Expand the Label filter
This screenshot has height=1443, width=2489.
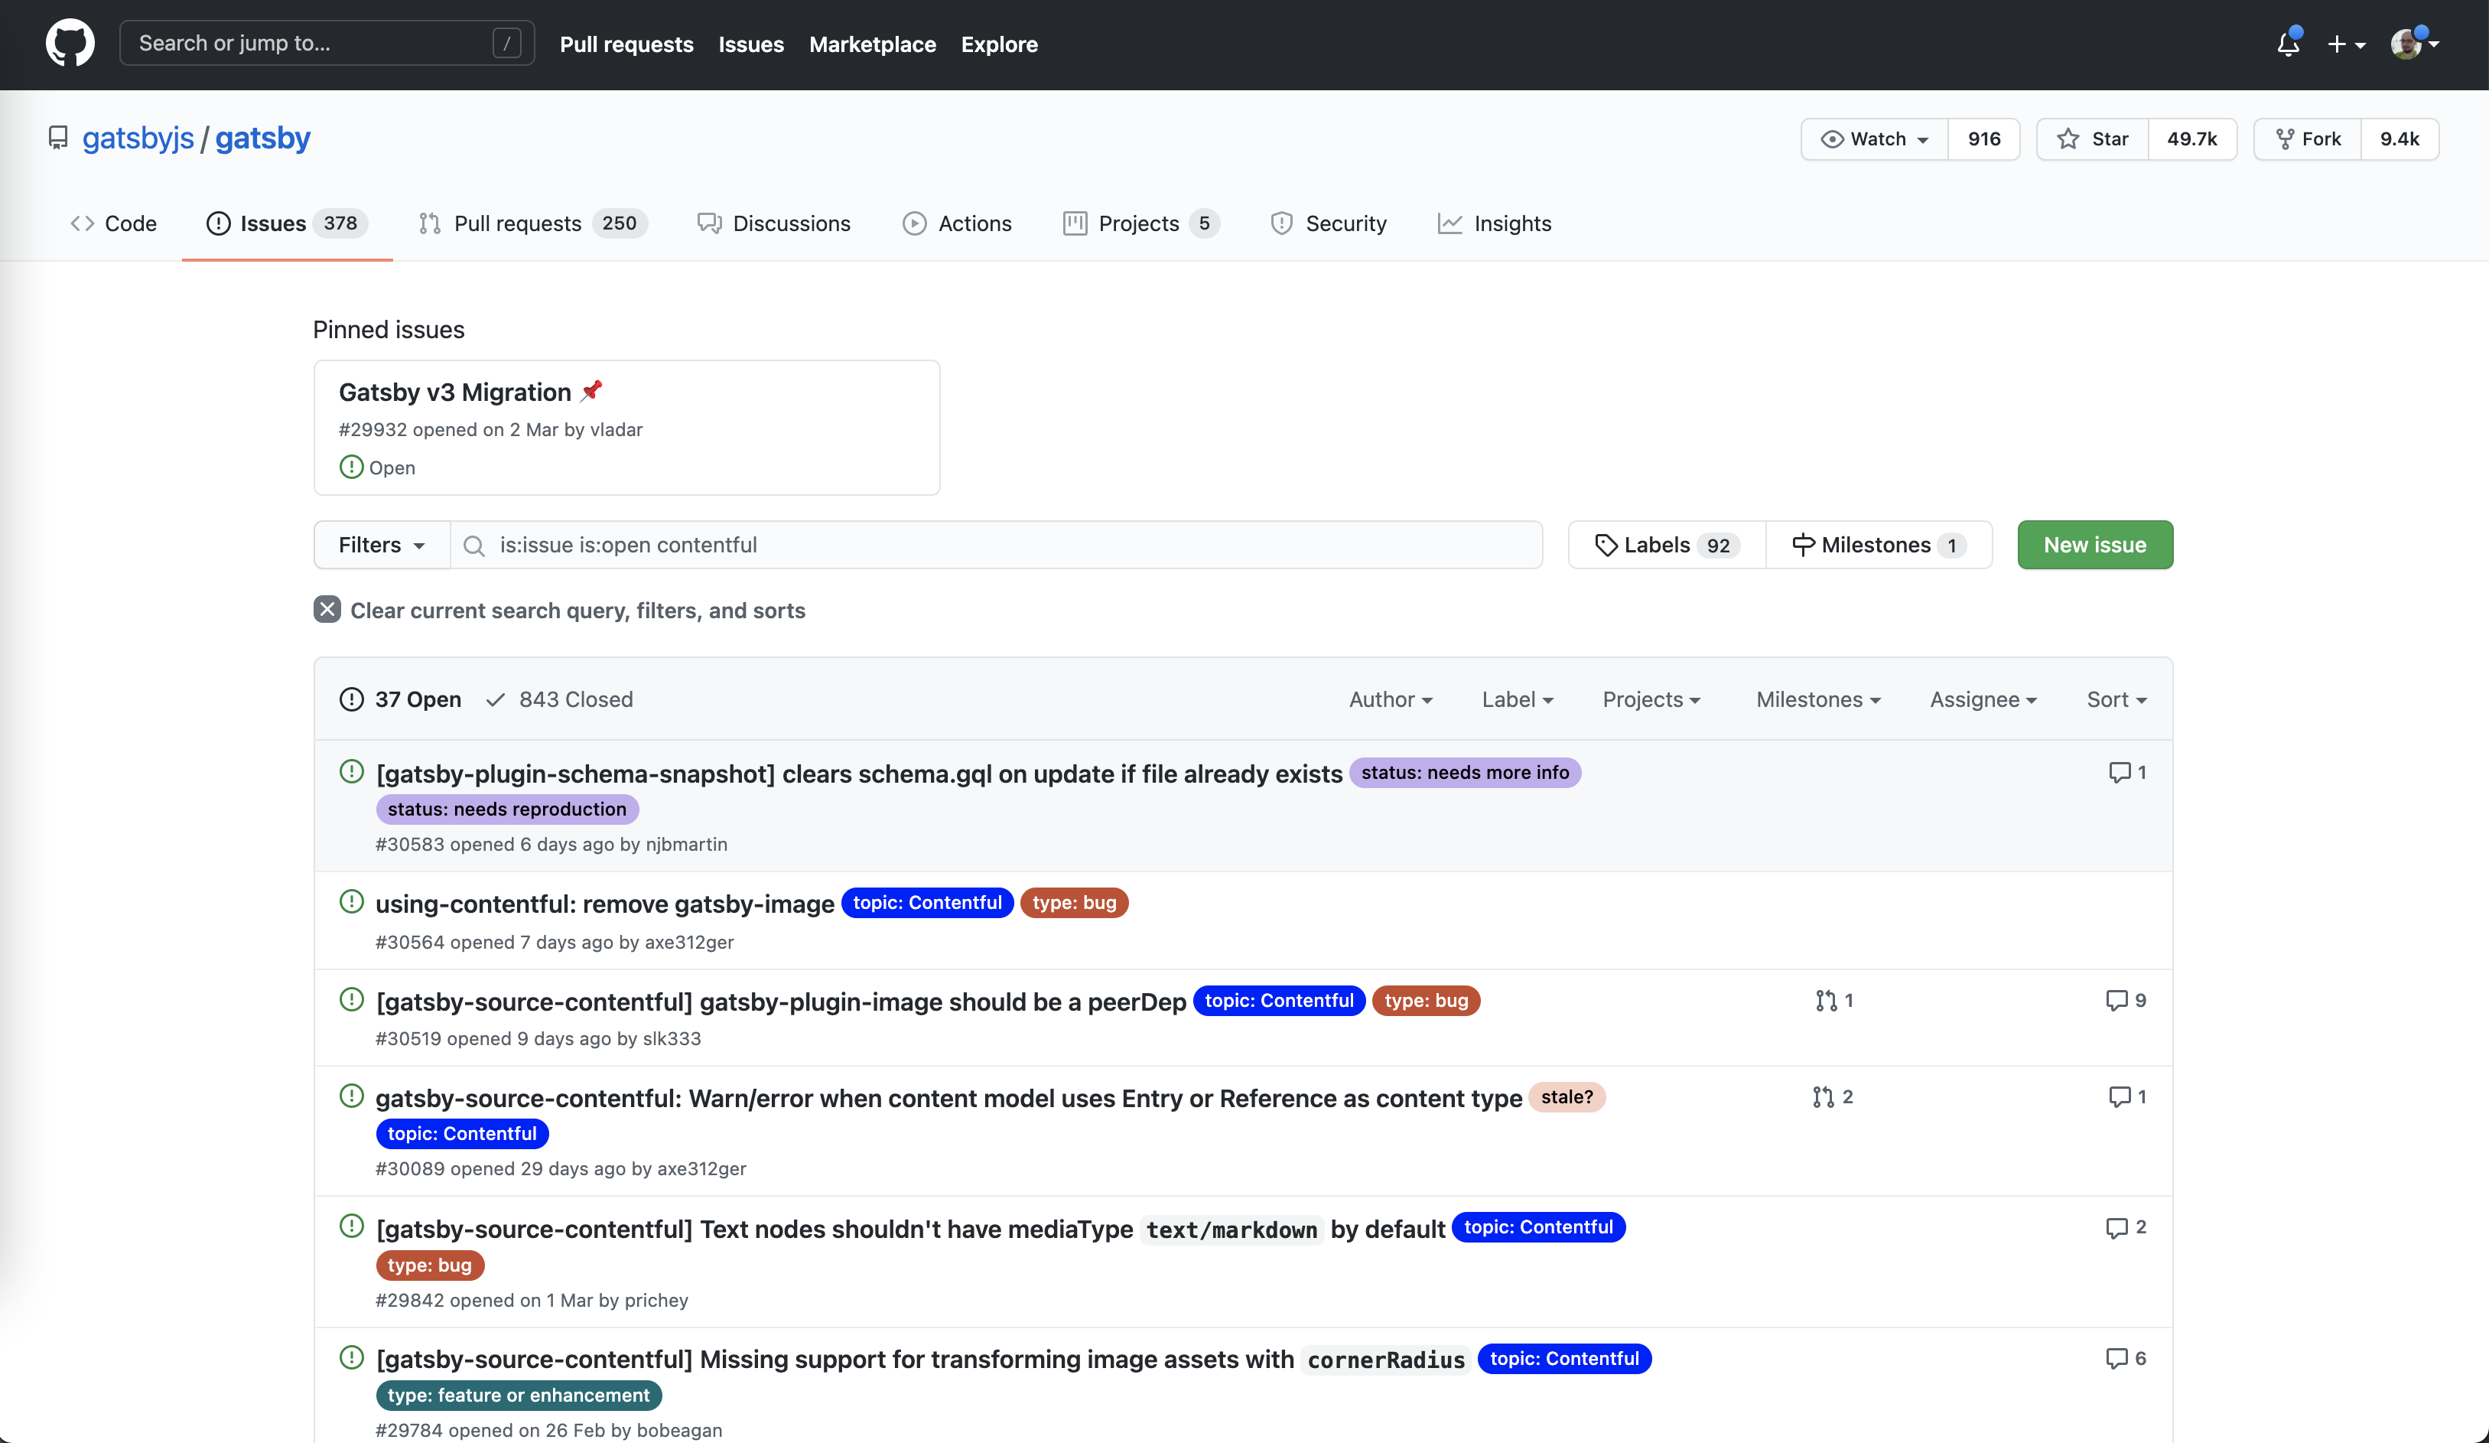point(1517,699)
